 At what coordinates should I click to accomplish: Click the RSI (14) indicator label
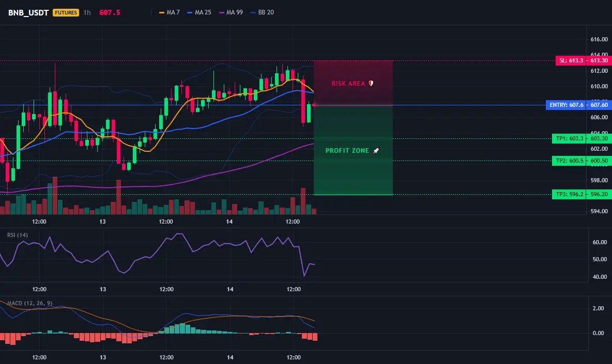pos(17,235)
